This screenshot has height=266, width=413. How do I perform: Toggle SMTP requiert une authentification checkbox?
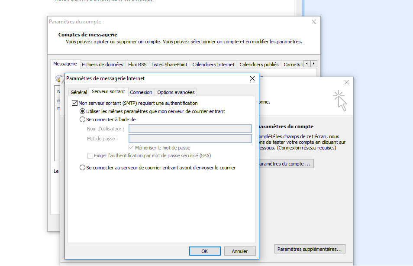click(74, 103)
